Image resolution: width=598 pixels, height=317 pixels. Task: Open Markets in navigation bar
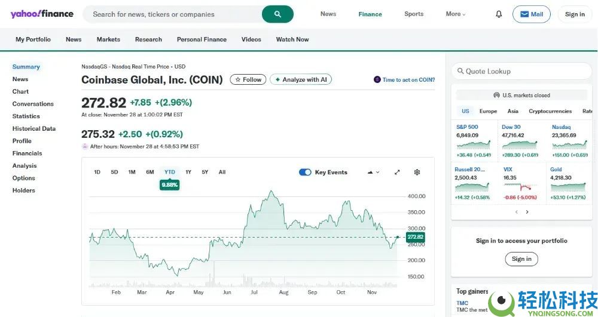click(x=108, y=39)
